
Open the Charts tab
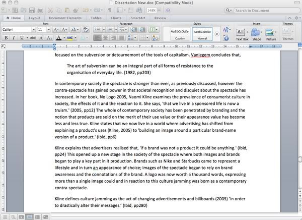(116, 18)
